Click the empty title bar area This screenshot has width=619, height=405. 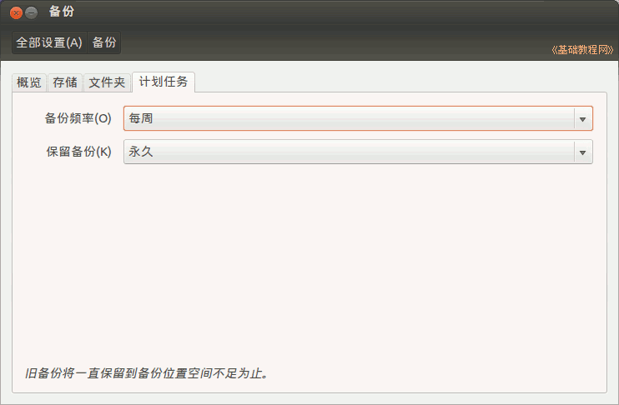click(x=334, y=12)
